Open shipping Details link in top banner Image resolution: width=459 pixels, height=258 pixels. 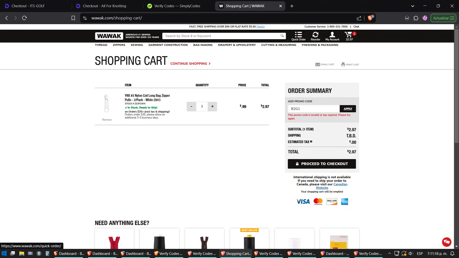click(x=260, y=27)
